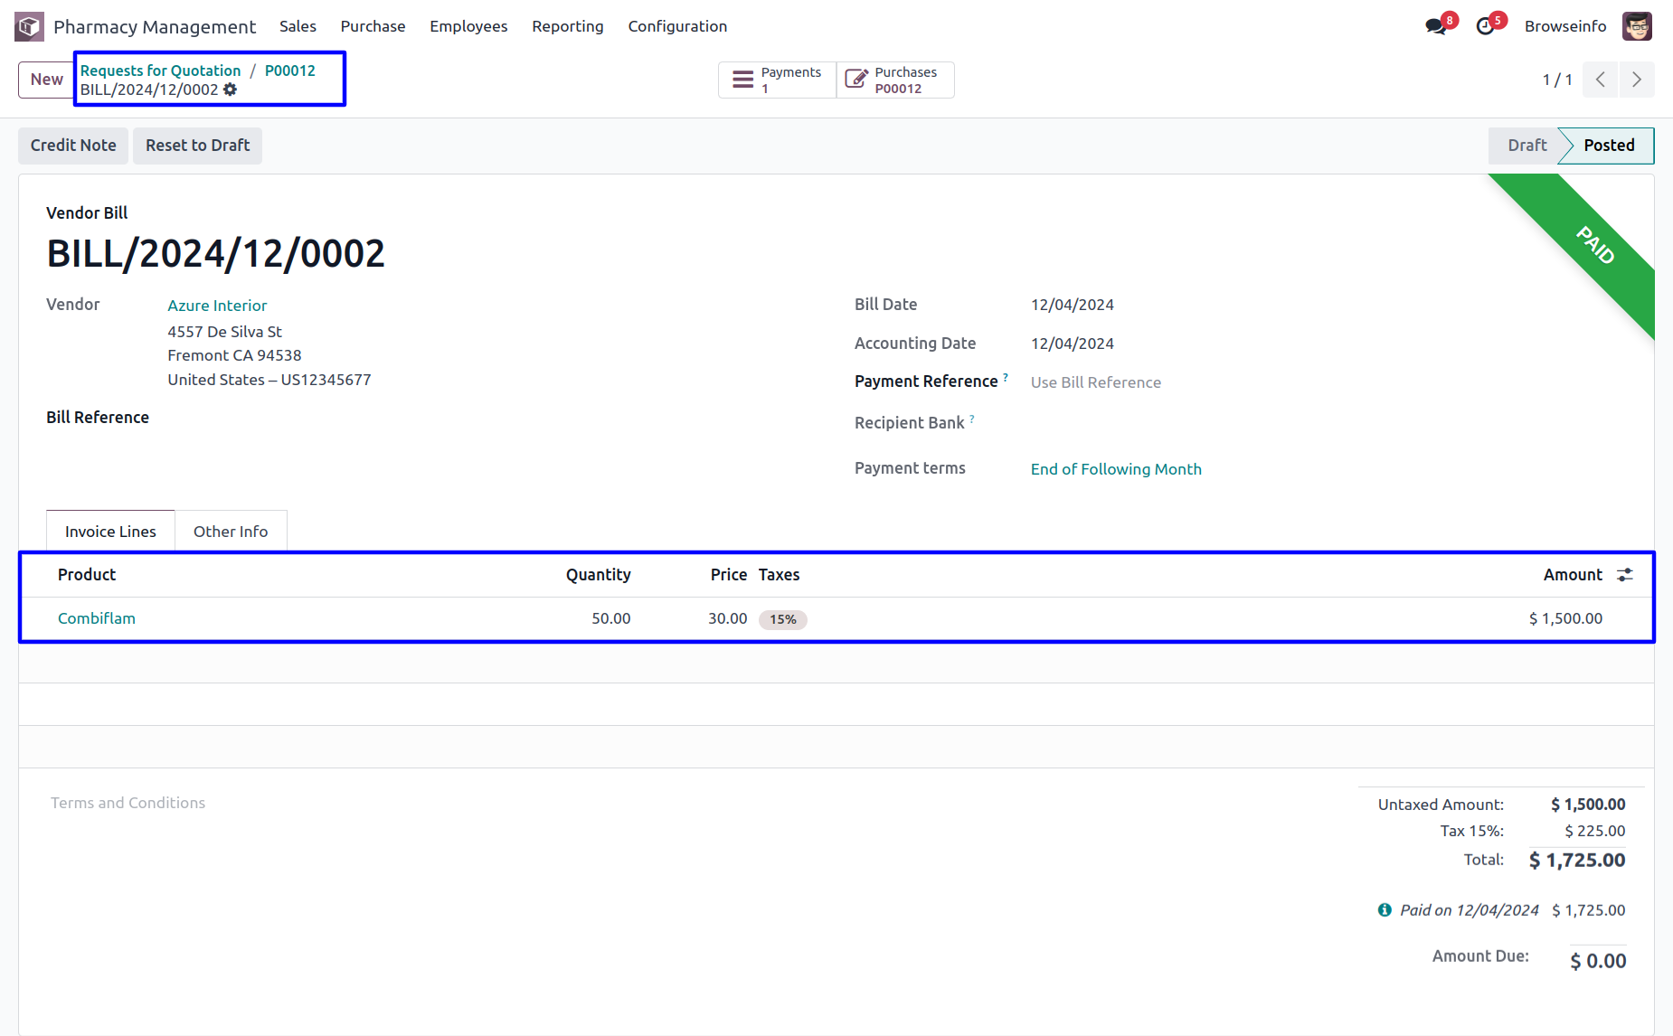Click Price cell 30.00

tap(728, 618)
